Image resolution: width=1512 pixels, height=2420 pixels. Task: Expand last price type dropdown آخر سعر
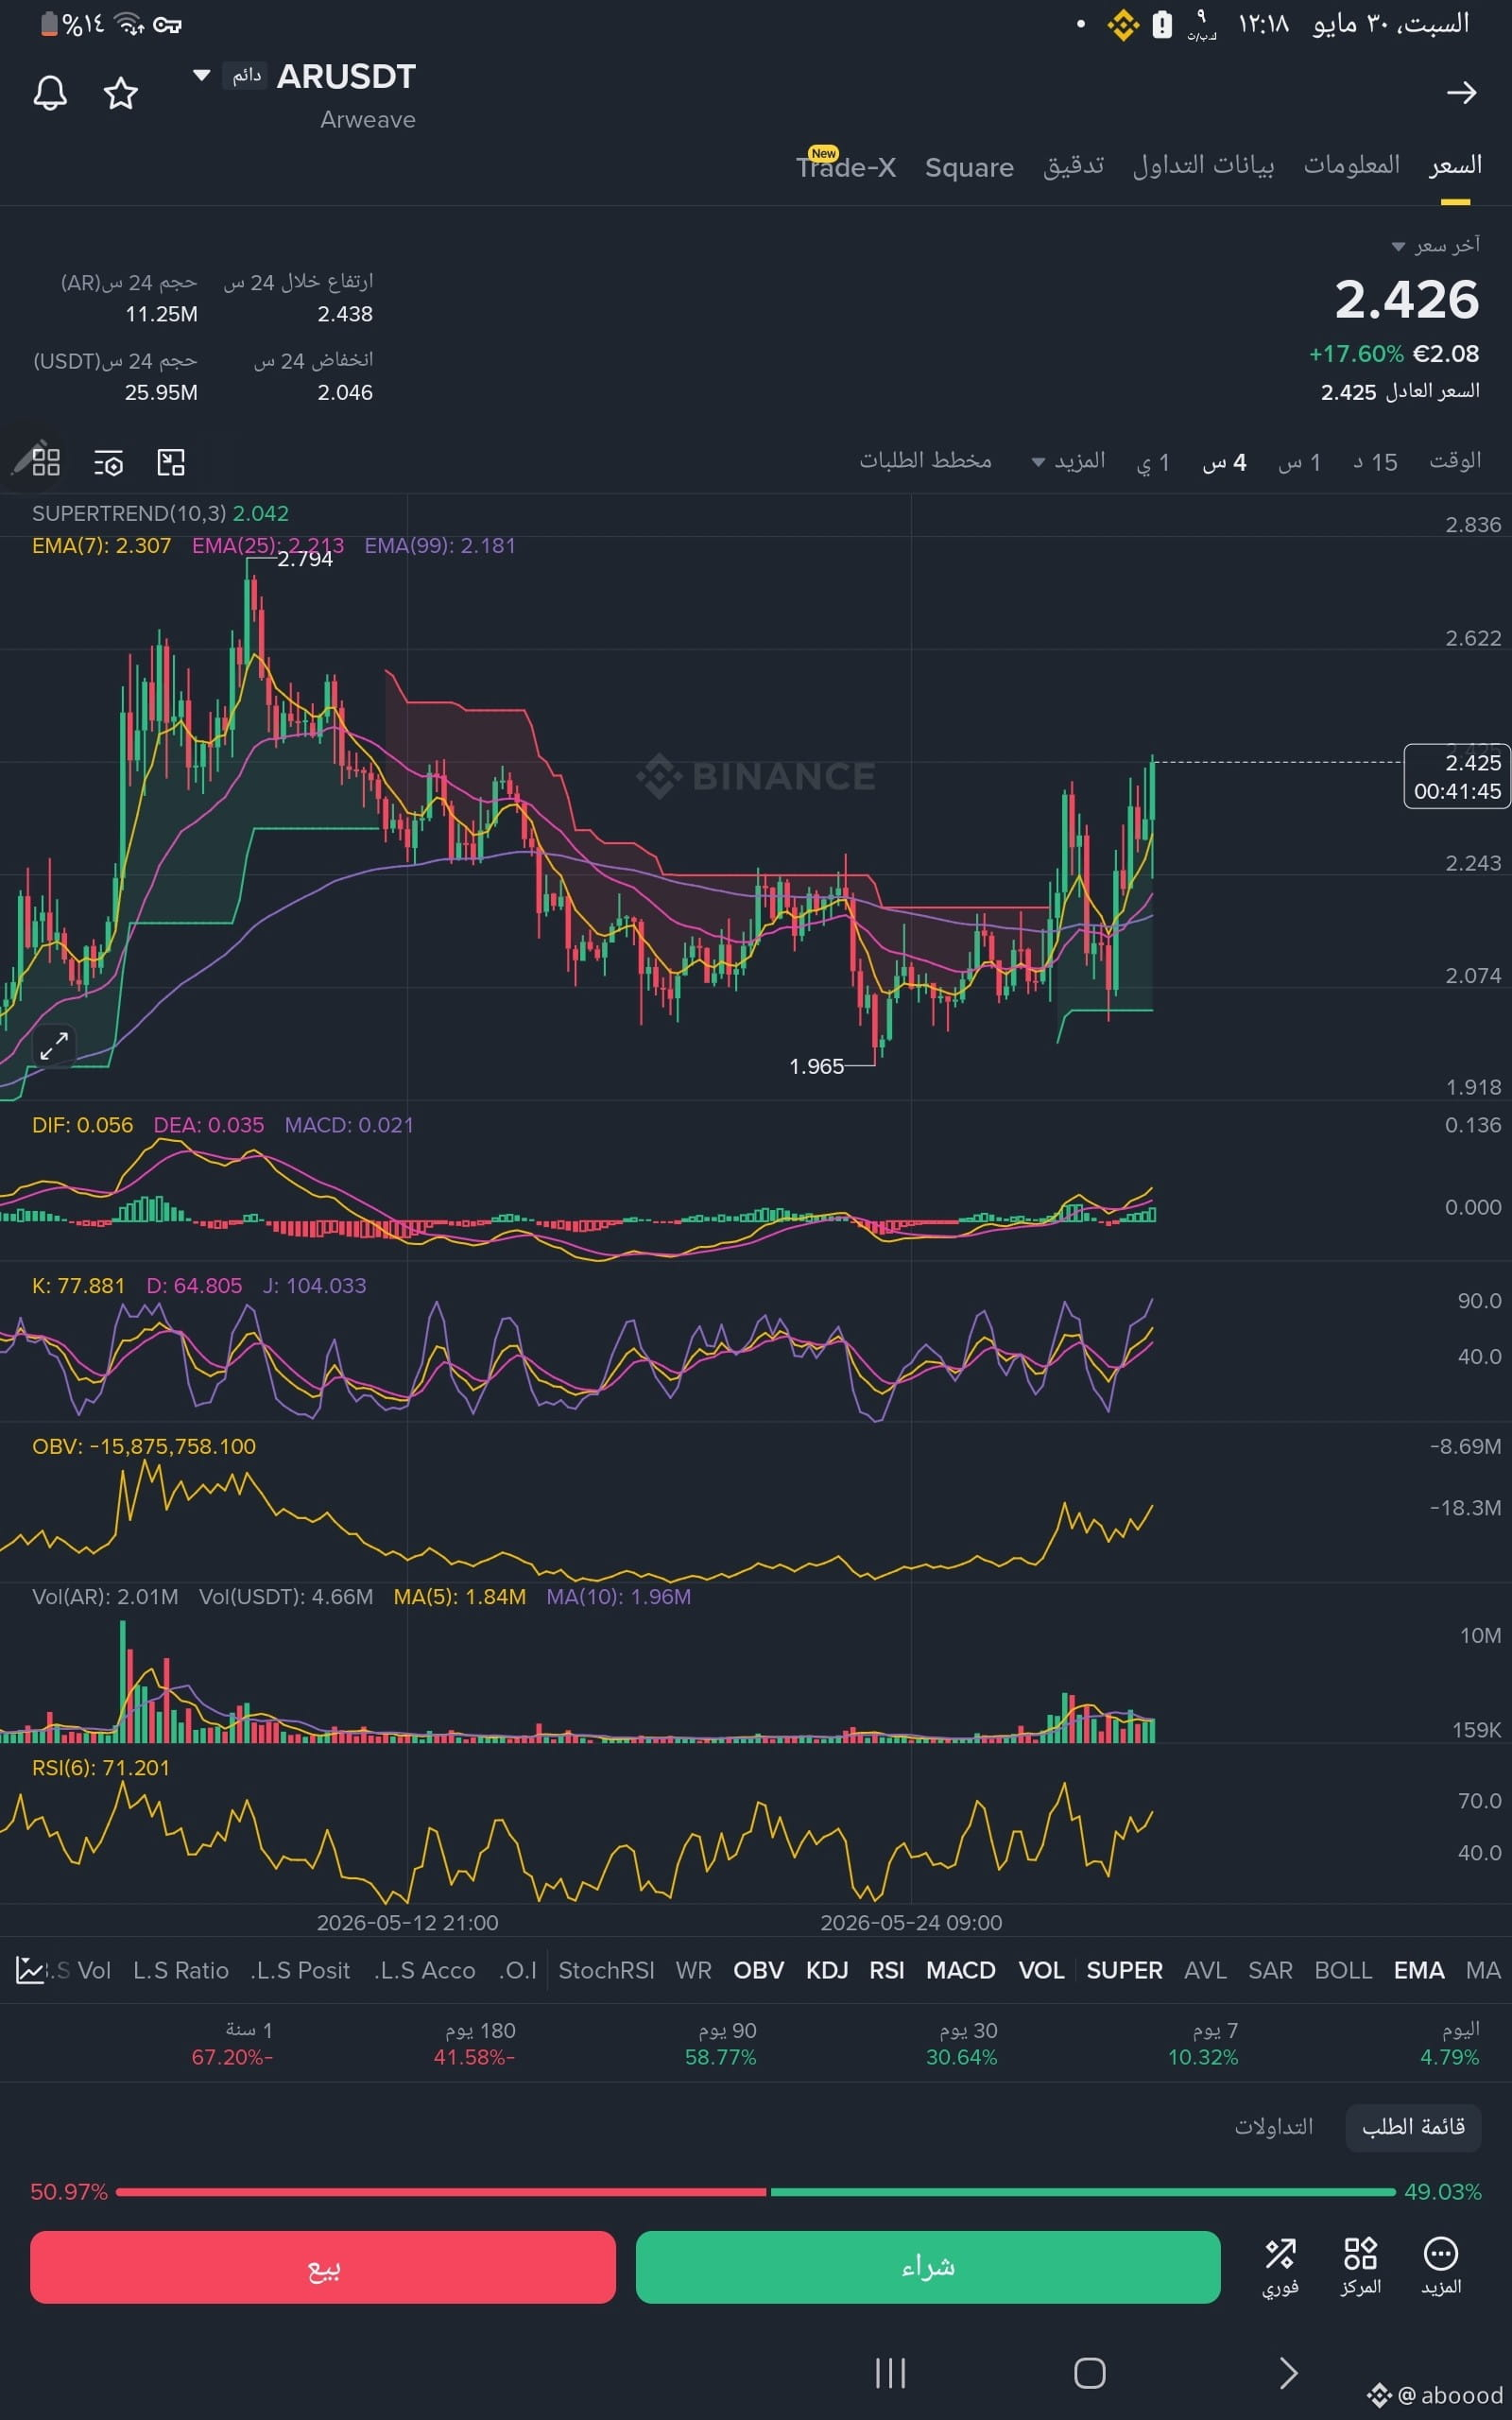pos(1435,246)
